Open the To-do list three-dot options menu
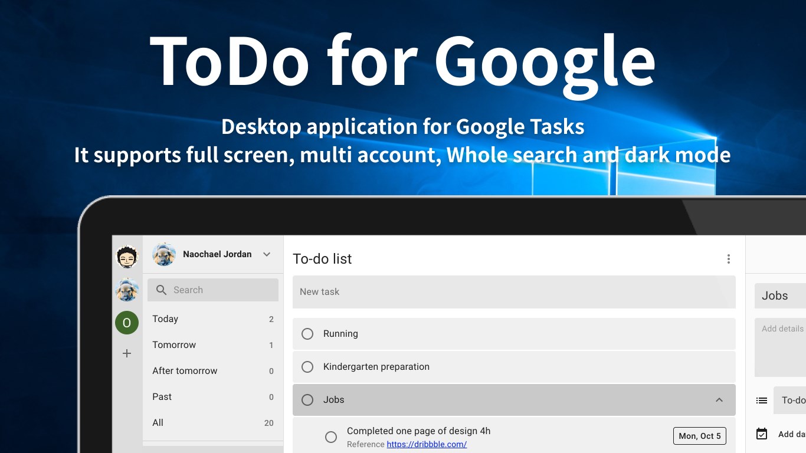 pos(729,259)
